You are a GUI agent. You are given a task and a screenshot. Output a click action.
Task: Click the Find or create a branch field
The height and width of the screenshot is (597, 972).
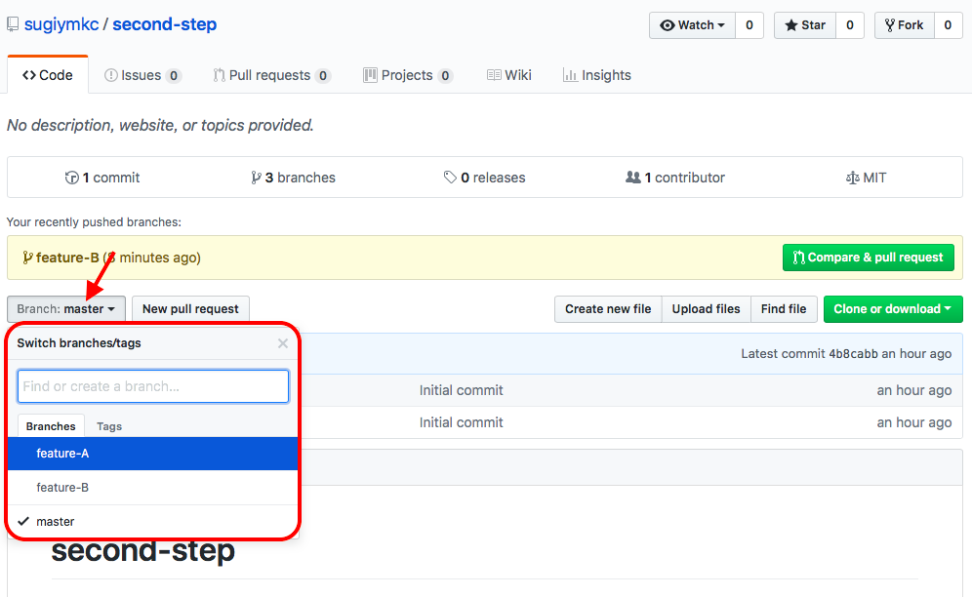tap(153, 386)
